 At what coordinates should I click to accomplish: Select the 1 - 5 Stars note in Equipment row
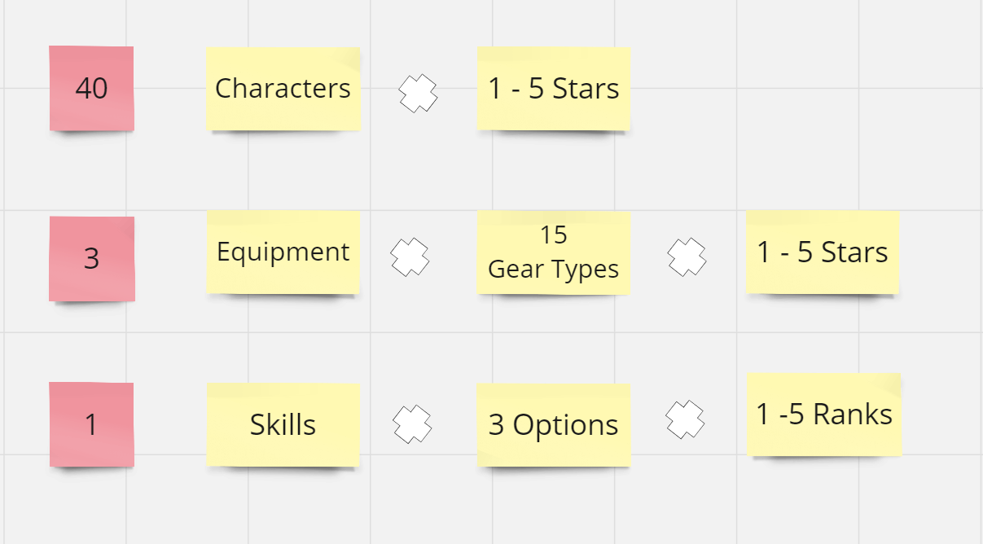point(823,252)
